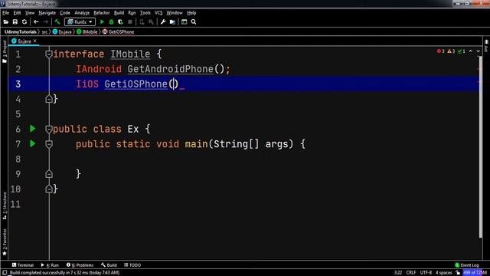The image size is (490, 276).
Task: Open the Terminal tool window
Action: coord(23,265)
